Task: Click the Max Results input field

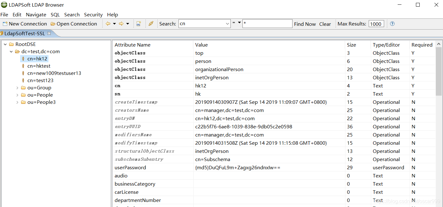Action: (x=376, y=24)
